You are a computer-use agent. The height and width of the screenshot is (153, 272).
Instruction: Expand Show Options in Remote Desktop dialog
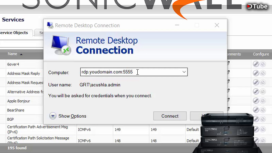click(x=68, y=116)
